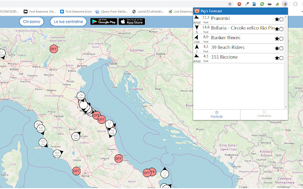The width and height of the screenshot is (303, 189).
Task: Toggle the circle button in the 151 Riccione row
Action: click(x=281, y=58)
